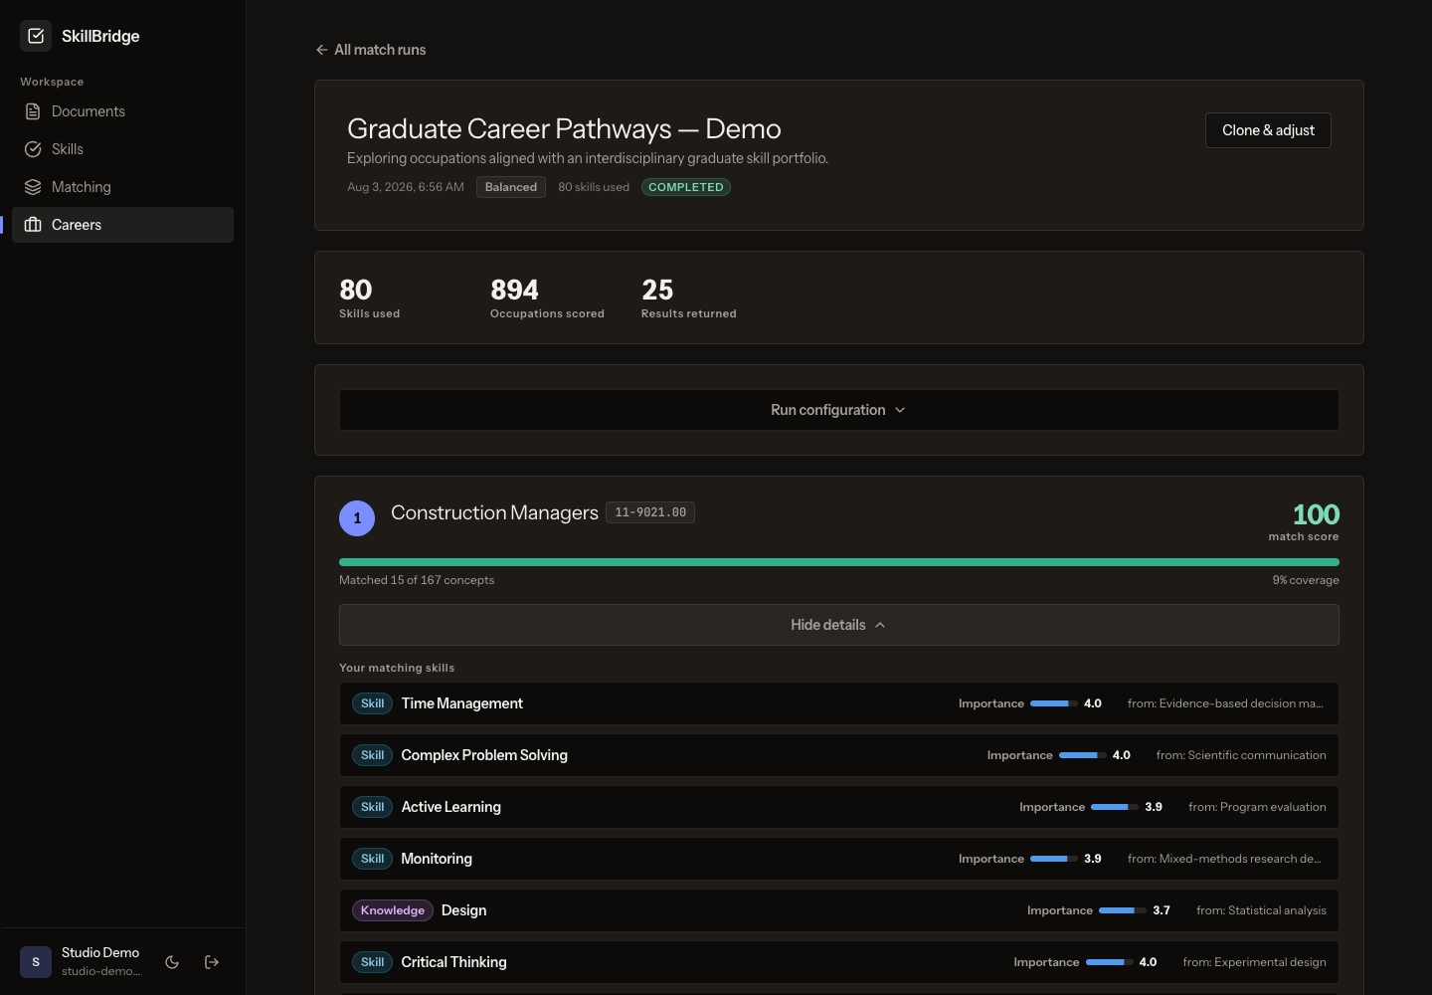Click the Complex Problem Solving importance bar
1432x995 pixels.
coord(1083,755)
